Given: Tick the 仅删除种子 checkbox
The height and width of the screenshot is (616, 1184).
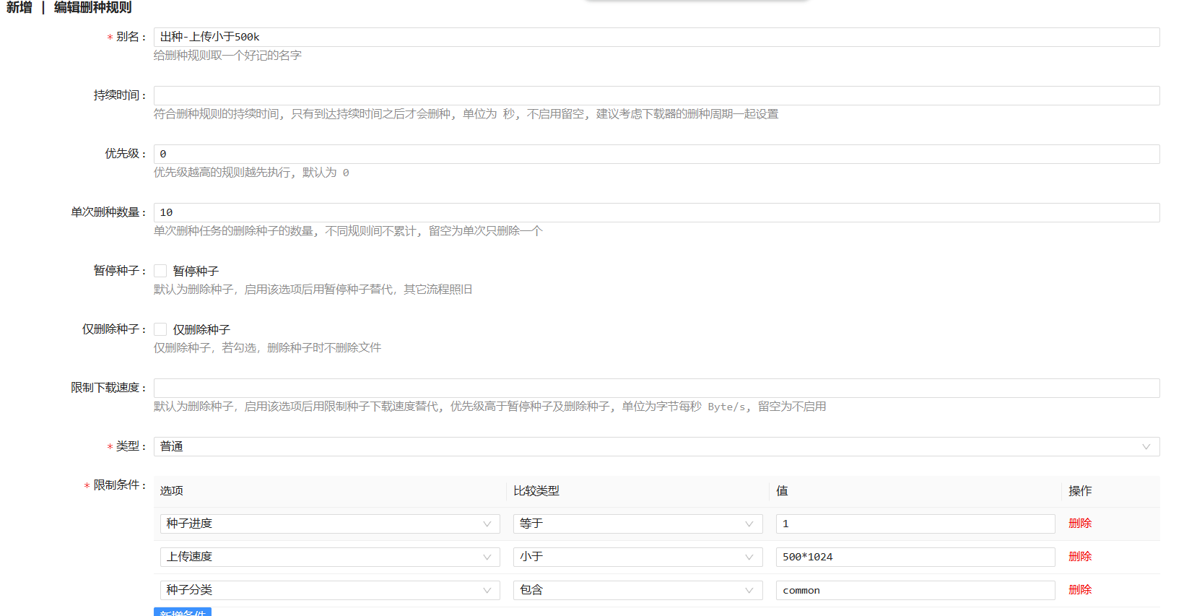Looking at the screenshot, I should (160, 329).
